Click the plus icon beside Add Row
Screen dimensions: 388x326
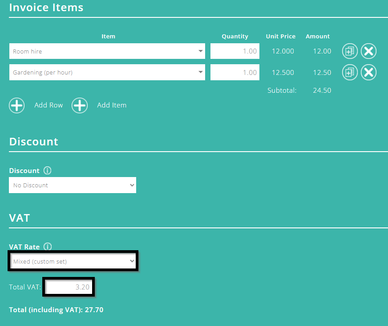16,105
